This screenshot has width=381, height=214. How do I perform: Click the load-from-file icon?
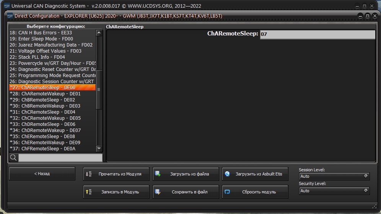click(158, 174)
